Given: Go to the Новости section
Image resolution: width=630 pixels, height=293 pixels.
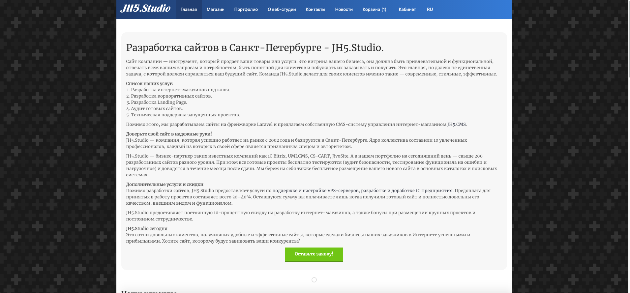Looking at the screenshot, I should click(344, 10).
